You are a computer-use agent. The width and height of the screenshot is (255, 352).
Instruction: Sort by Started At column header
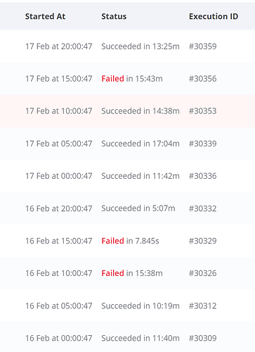coord(45,16)
